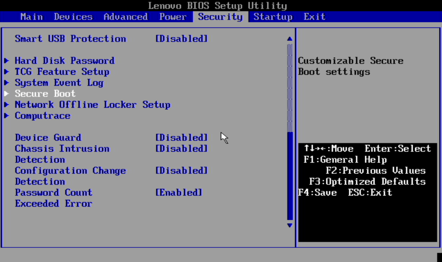Select the Device Guard label
This screenshot has width=442, height=262.
click(x=48, y=138)
